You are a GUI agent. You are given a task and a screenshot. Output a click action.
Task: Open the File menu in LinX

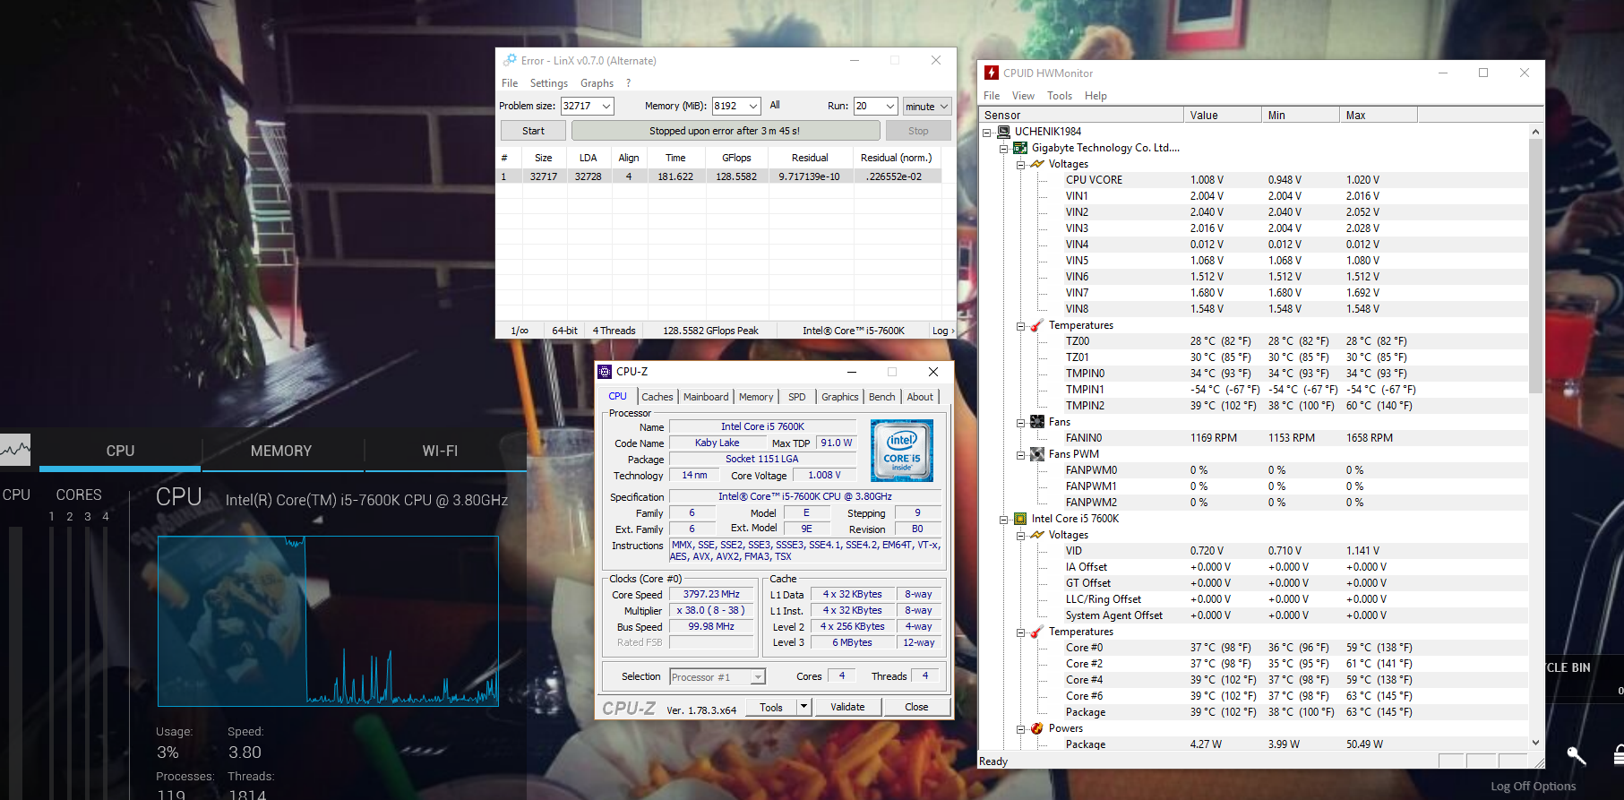[x=510, y=83]
